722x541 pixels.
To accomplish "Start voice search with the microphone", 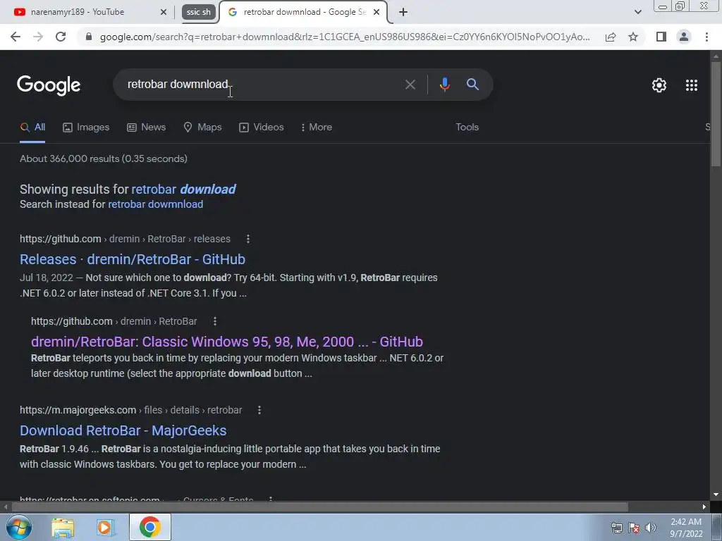I will click(x=444, y=85).
